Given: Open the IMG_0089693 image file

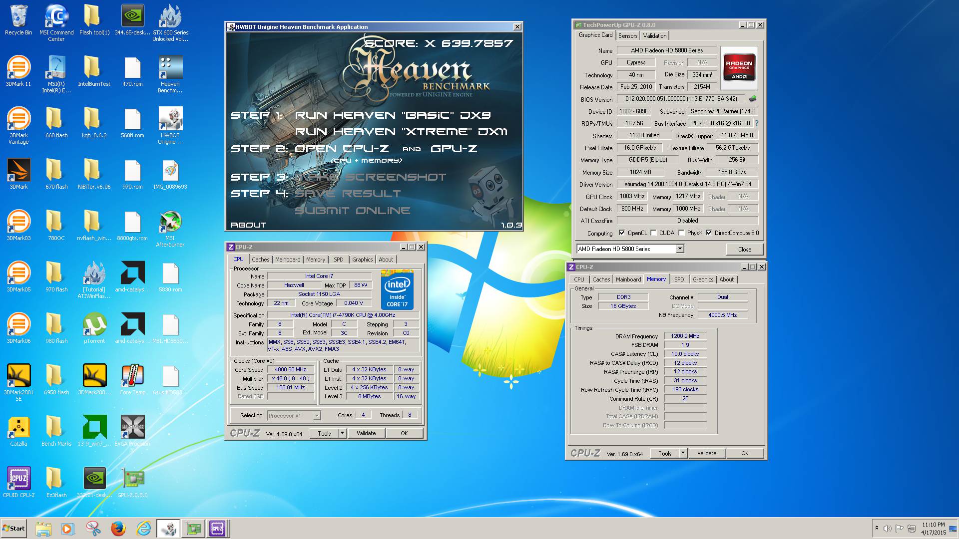Looking at the screenshot, I should (x=170, y=174).
